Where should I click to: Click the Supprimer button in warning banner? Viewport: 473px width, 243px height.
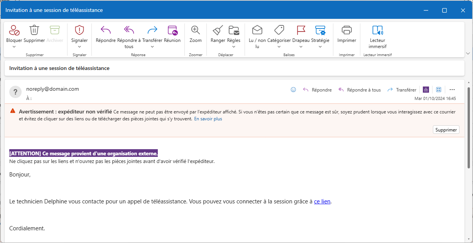point(446,130)
